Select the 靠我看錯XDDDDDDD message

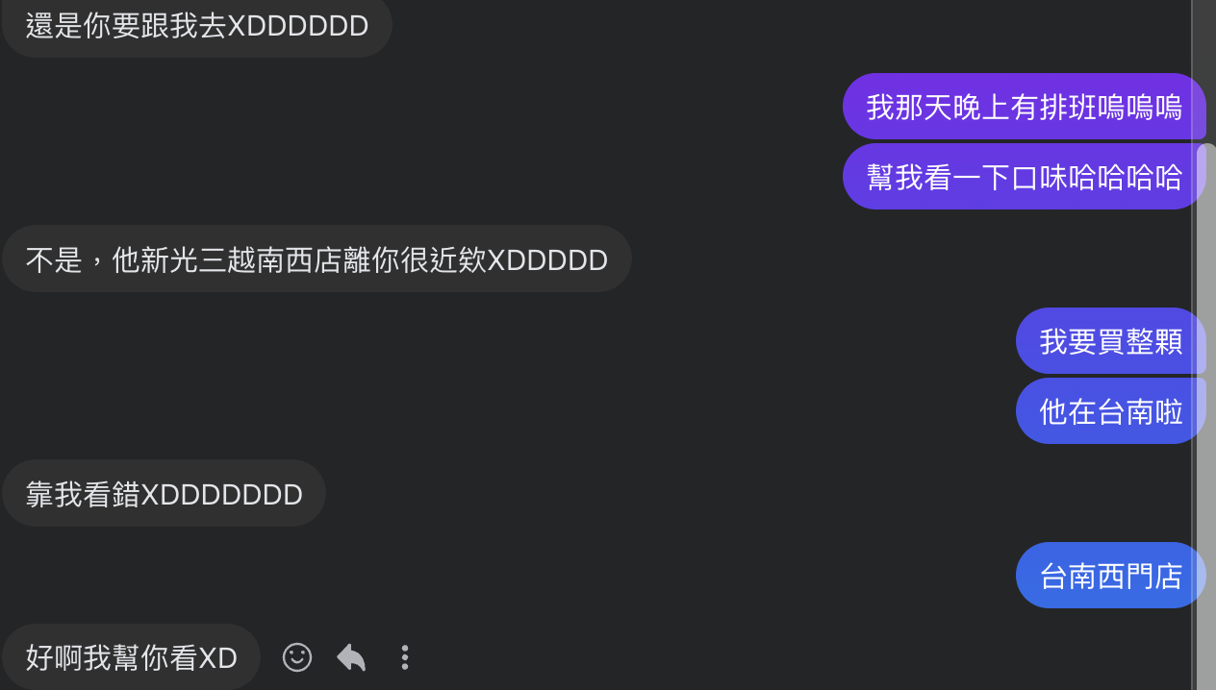click(x=165, y=494)
